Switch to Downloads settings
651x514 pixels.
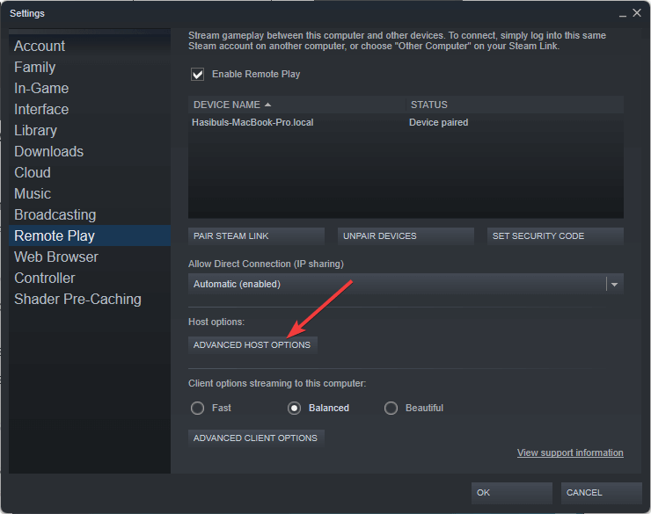point(89,152)
